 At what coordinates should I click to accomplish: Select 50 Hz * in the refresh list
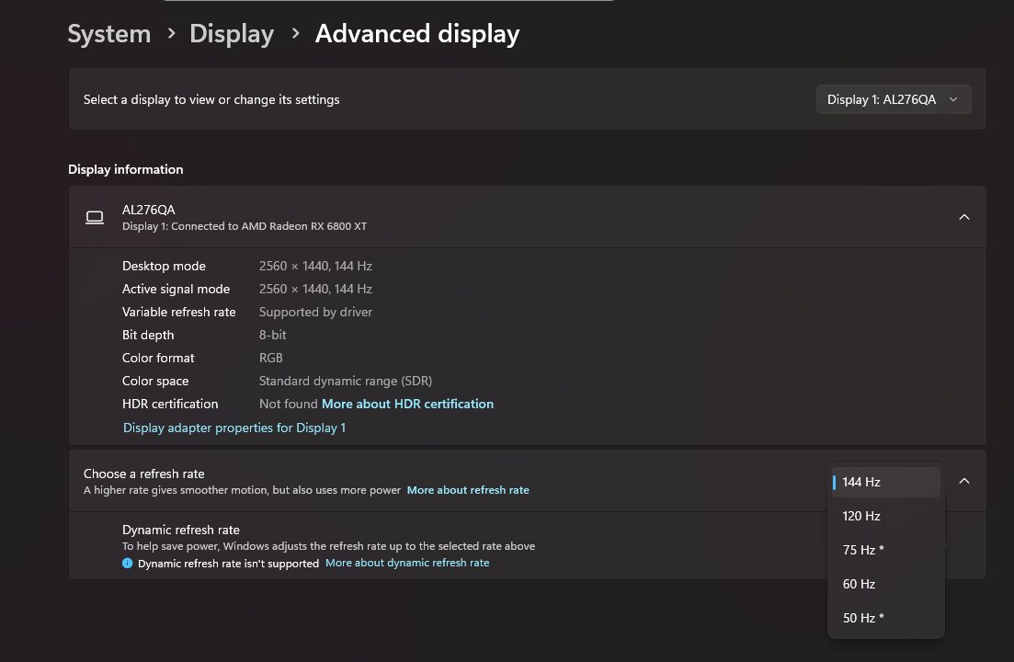885,618
